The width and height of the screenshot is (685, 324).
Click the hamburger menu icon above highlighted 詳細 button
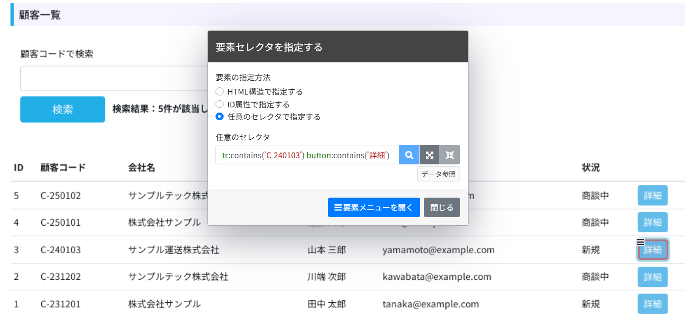coord(640,242)
